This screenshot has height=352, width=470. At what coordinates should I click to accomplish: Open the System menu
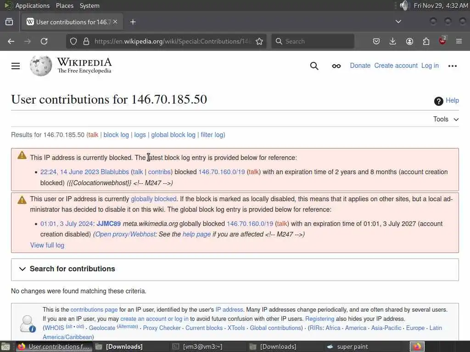90,5
